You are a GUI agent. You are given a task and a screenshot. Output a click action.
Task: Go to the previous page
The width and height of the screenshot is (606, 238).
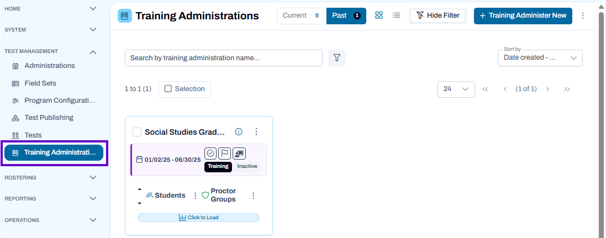tap(505, 89)
